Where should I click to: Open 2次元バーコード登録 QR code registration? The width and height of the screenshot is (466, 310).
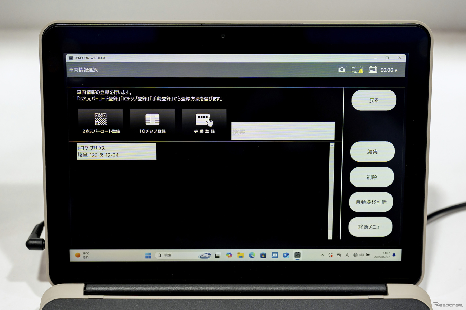click(101, 122)
